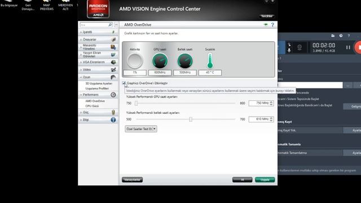Toggle Graphics OverDrive'ı Etkinleştir checkbox
The width and height of the screenshot is (361, 203).
coord(124,83)
